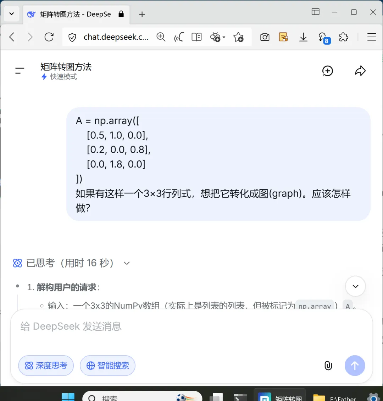Open the extensions puzzle icon

pyautogui.click(x=343, y=37)
